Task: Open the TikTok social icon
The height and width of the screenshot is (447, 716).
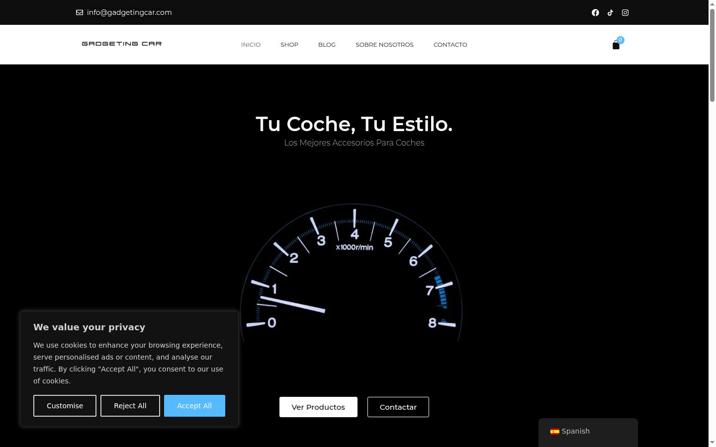Action: click(610, 12)
